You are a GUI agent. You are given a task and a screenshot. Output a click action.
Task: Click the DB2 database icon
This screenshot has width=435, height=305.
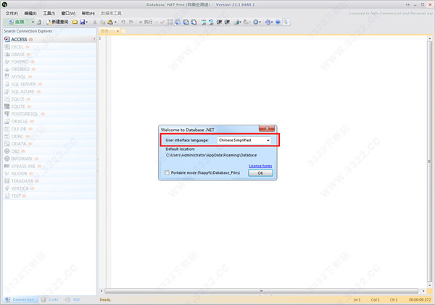click(7, 151)
